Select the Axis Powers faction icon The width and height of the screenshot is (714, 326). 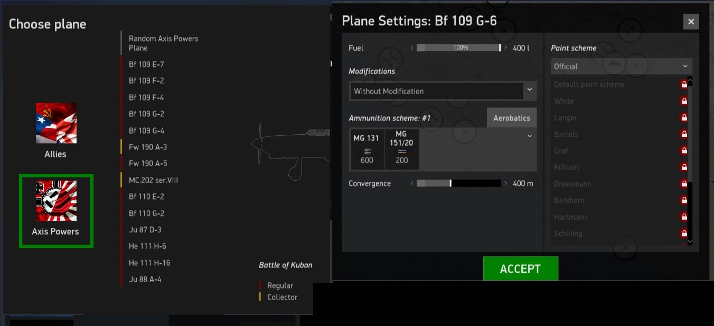coord(56,201)
